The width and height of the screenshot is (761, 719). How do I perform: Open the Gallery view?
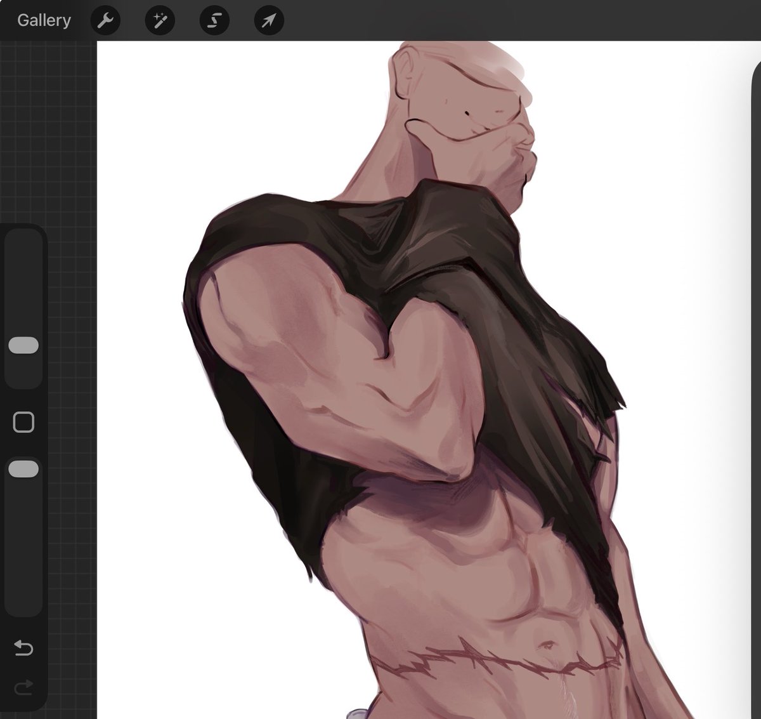tap(44, 20)
